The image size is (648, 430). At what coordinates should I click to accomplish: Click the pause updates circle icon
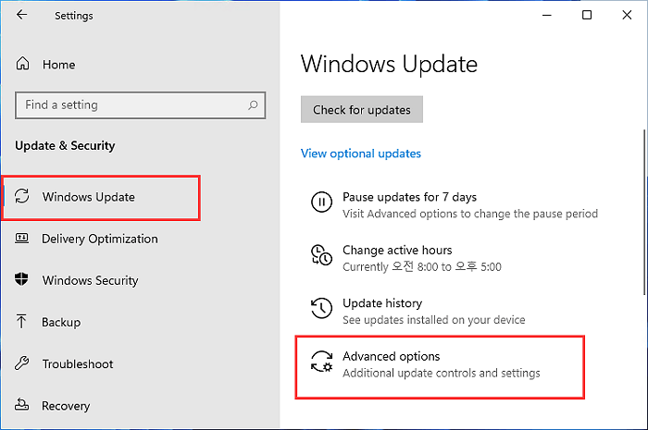tap(321, 203)
